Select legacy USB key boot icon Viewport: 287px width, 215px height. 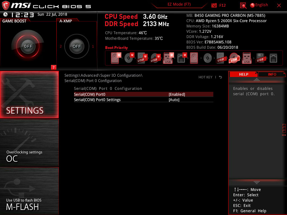(247, 58)
